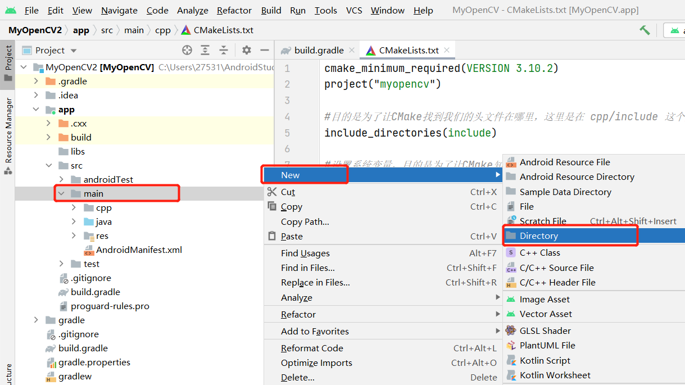Open the Resource Manager side tab

8,135
